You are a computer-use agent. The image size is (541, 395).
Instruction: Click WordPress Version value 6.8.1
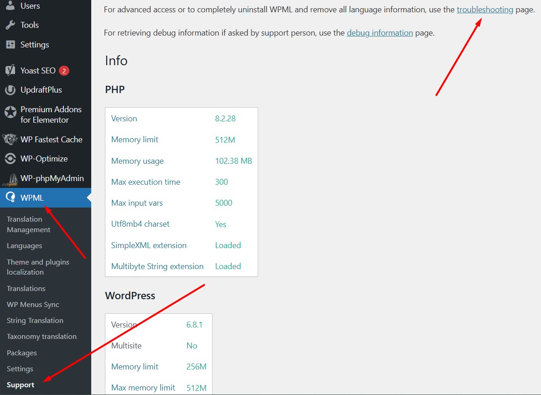pyautogui.click(x=194, y=325)
